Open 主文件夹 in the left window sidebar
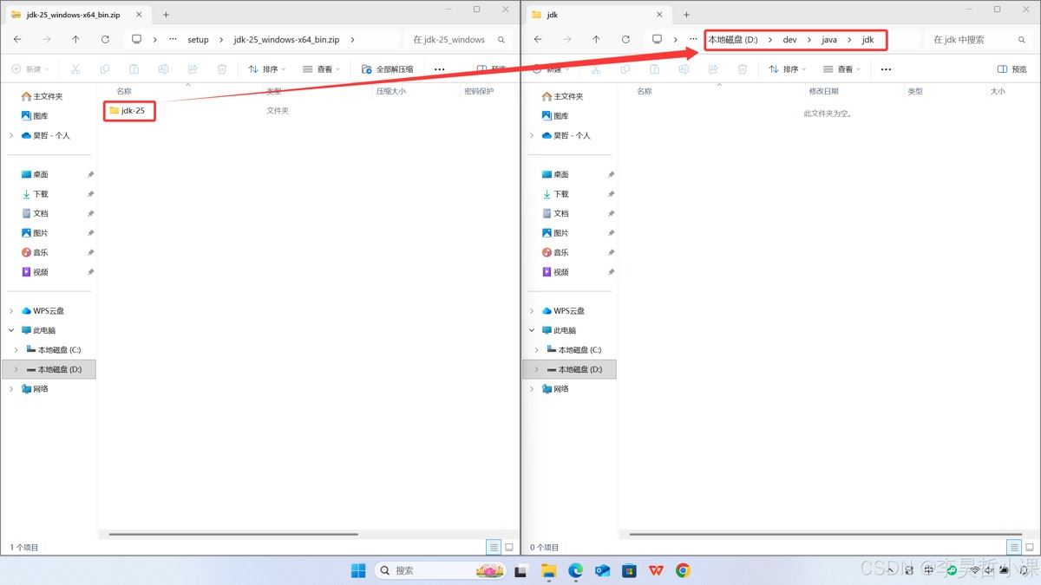Image resolution: width=1041 pixels, height=585 pixels. pos(43,96)
